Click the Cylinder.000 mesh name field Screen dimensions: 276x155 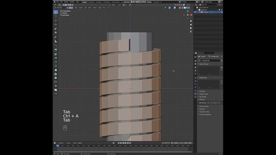click(x=211, y=60)
